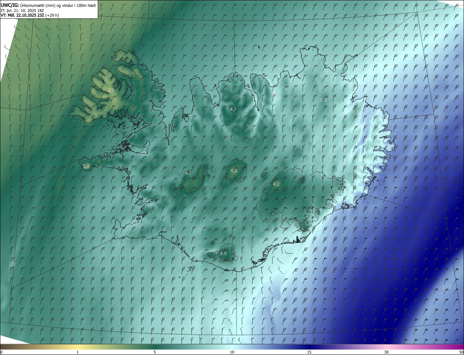Click the '5' tick on the color scale
This screenshot has width=464, height=355.
[x=155, y=352]
